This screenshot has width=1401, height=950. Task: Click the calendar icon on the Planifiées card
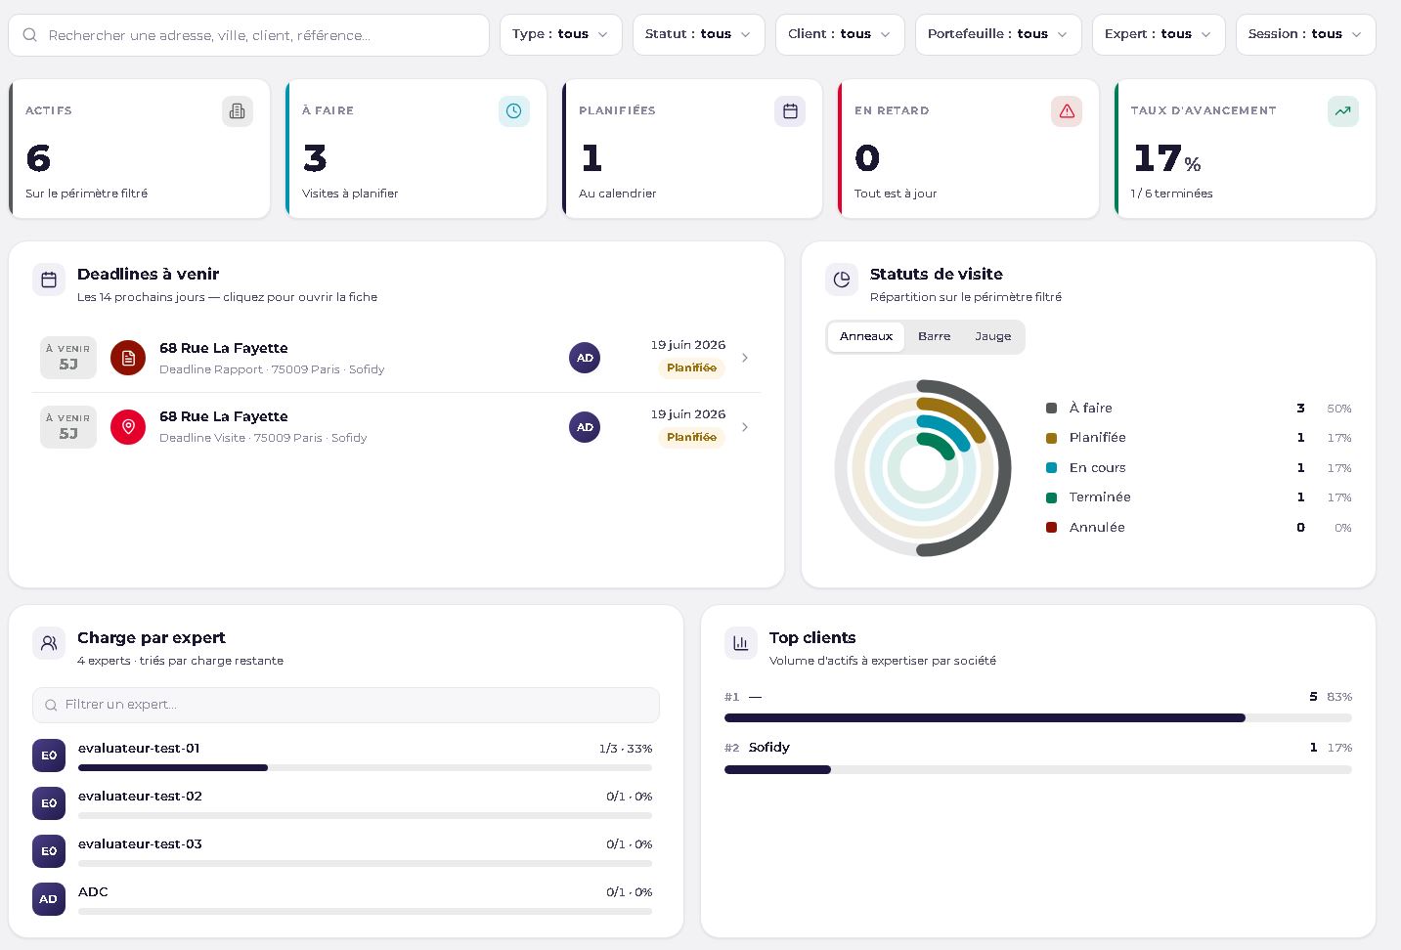tap(790, 111)
